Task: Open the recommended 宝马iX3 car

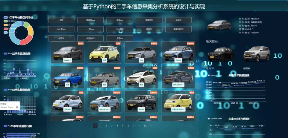Action: coord(221,55)
